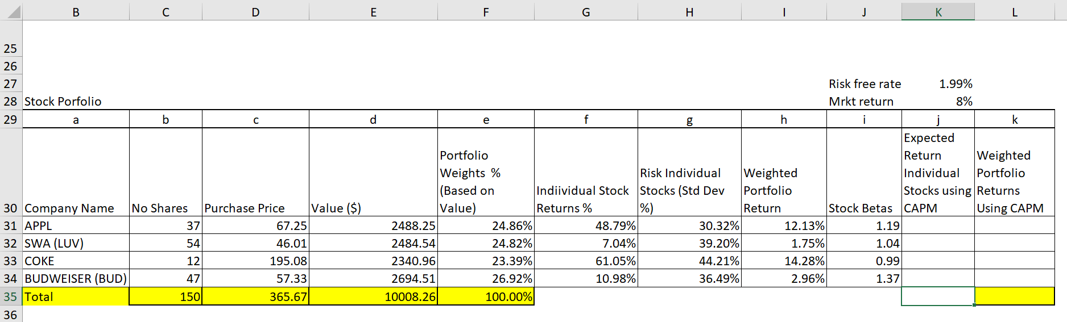1067x322 pixels.
Task: Select column J header
Action: (x=865, y=12)
